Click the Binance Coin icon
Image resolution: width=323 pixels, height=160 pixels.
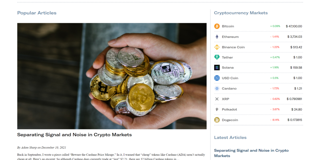pyautogui.click(x=217, y=47)
